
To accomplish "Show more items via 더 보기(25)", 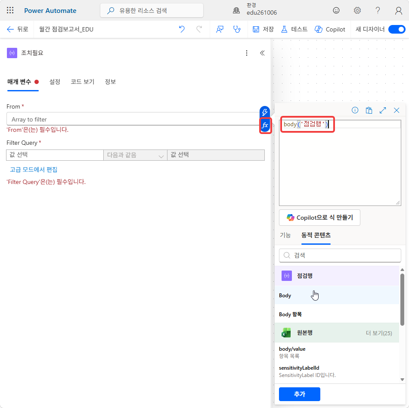I will point(379,333).
